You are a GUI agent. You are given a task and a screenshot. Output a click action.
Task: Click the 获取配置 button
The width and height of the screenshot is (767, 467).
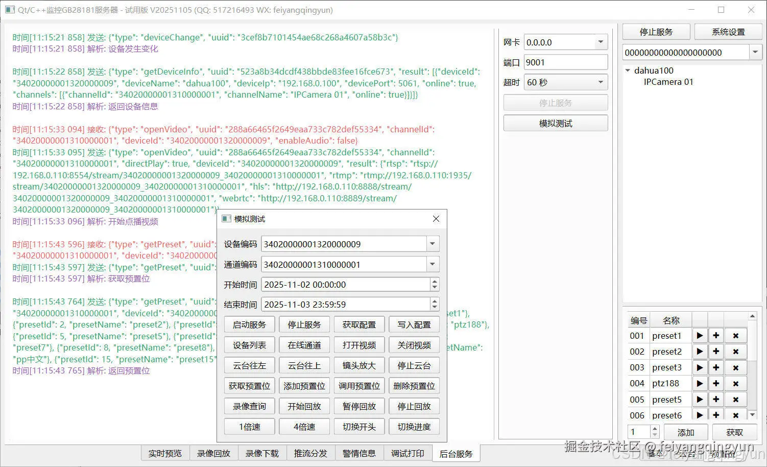tap(359, 324)
